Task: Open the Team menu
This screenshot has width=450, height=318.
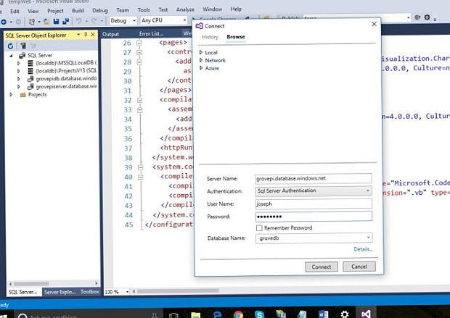Action: tap(123, 10)
